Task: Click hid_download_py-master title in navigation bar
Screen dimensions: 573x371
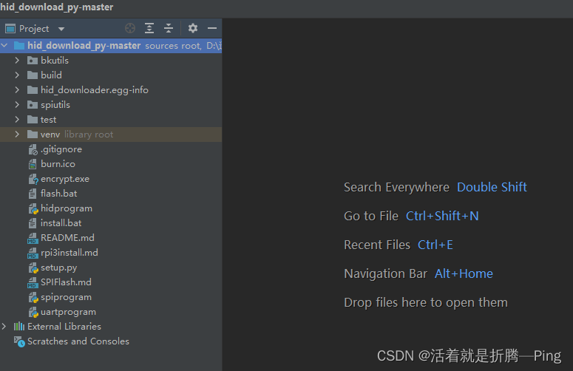Action: coord(57,7)
